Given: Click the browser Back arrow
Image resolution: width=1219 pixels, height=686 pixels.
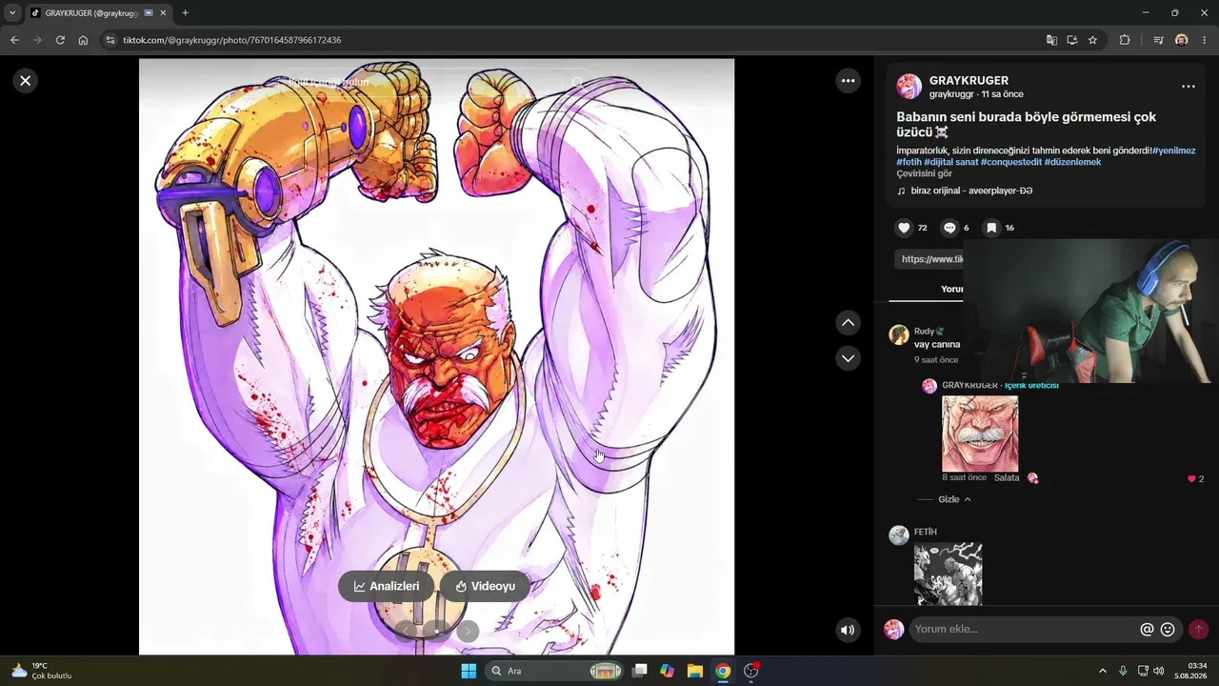Looking at the screenshot, I should (14, 40).
